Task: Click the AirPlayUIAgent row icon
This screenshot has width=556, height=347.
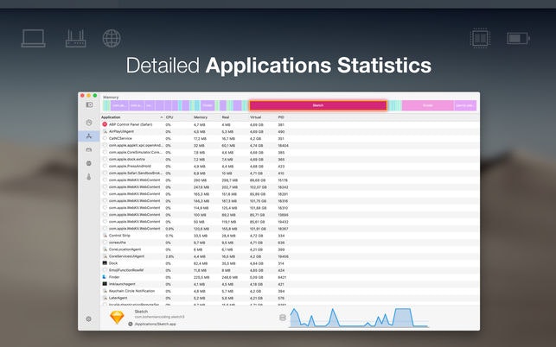Action: pos(105,131)
